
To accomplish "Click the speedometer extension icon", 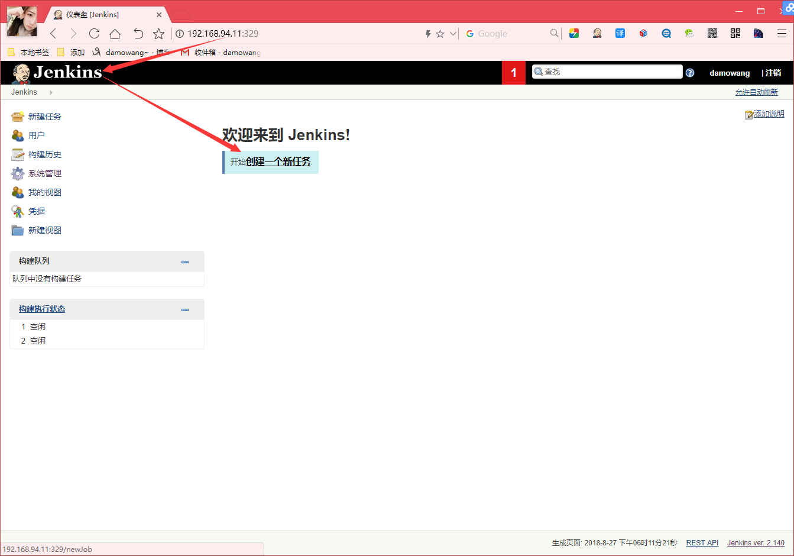I will pyautogui.click(x=759, y=33).
